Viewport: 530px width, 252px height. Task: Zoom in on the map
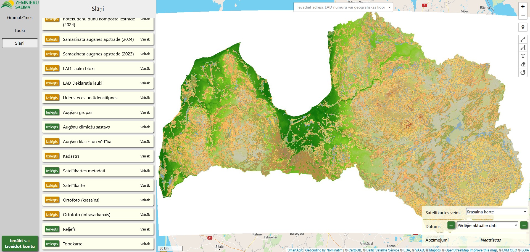(x=523, y=7)
